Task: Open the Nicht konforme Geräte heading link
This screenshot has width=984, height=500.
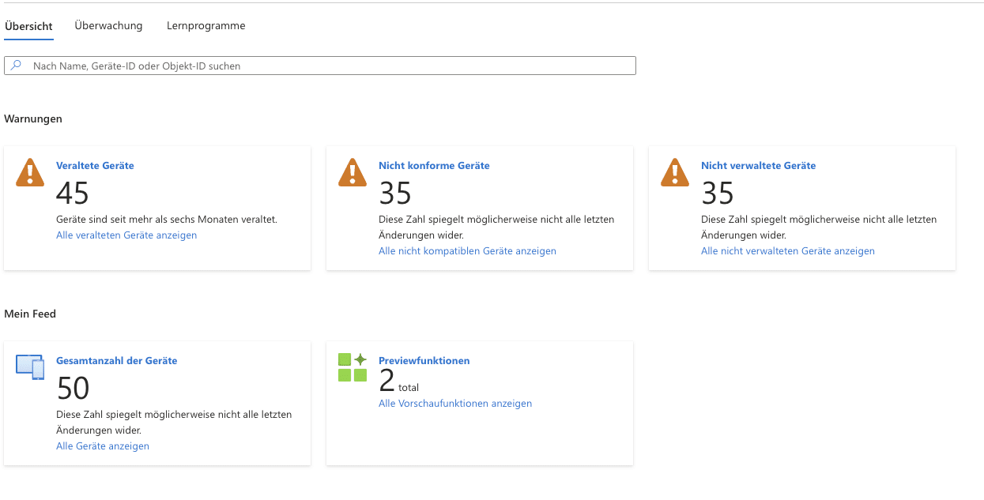Action: pyautogui.click(x=434, y=166)
